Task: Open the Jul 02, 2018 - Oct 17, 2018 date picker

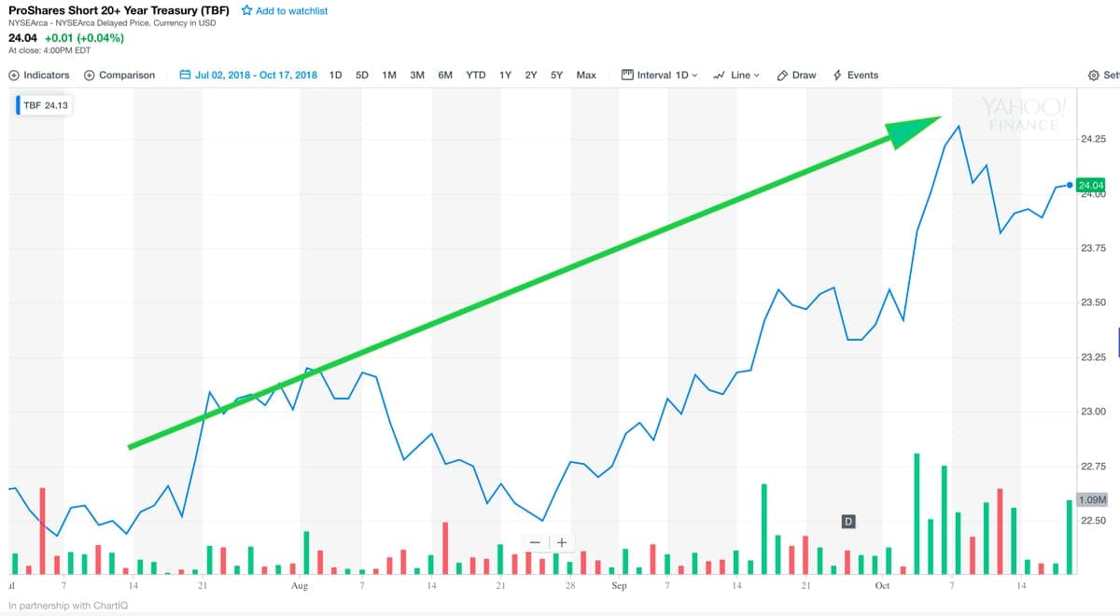Action: (x=256, y=75)
